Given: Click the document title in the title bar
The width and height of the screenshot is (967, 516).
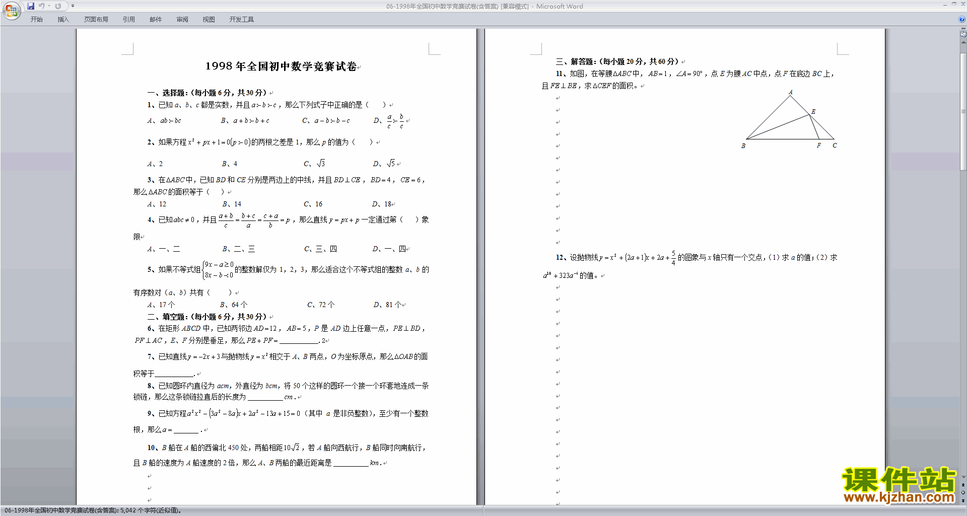Looking at the screenshot, I should (485, 7).
